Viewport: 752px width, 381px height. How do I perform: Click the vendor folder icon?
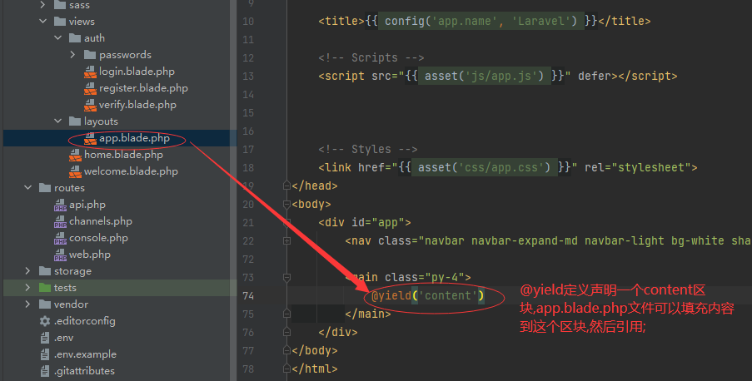pyautogui.click(x=45, y=304)
